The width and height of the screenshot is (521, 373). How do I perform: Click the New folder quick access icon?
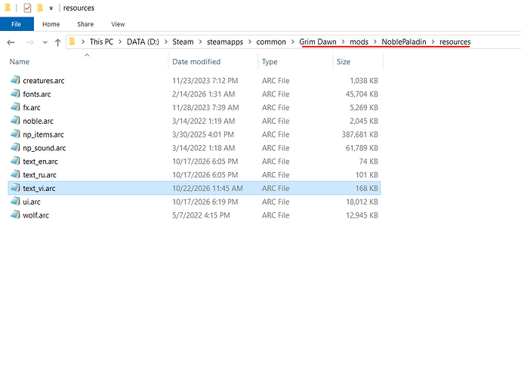coord(40,8)
